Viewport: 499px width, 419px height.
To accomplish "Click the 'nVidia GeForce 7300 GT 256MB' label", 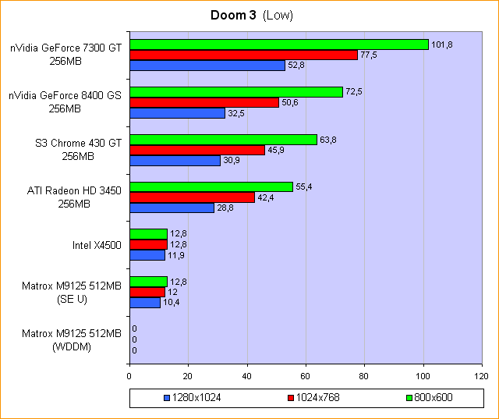I will (x=65, y=55).
